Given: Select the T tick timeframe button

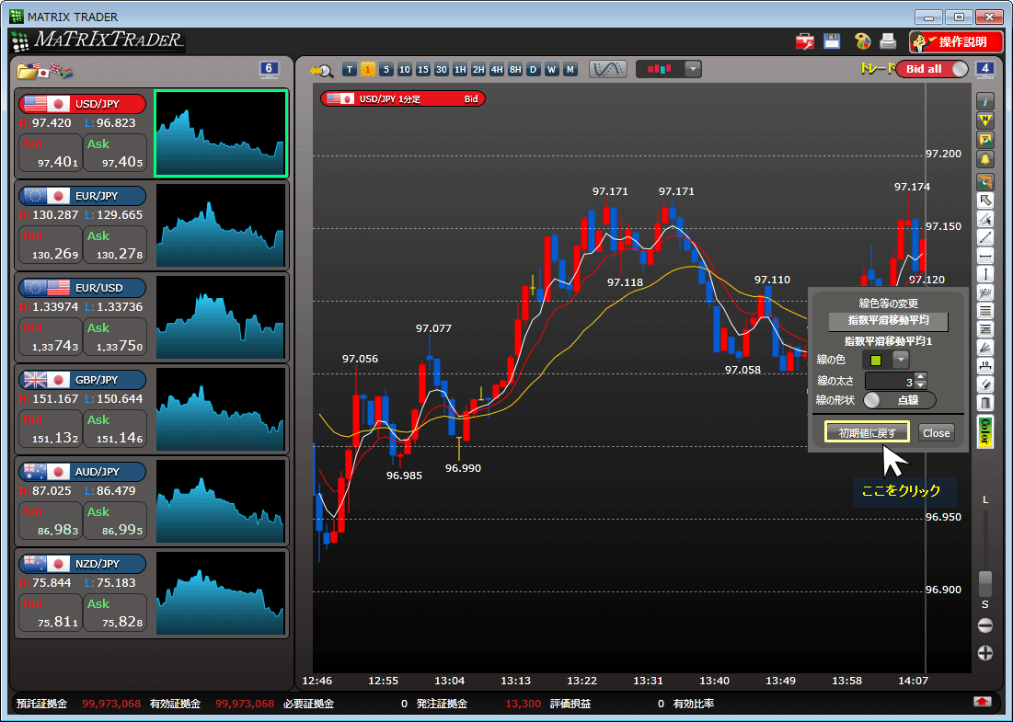Looking at the screenshot, I should [350, 70].
